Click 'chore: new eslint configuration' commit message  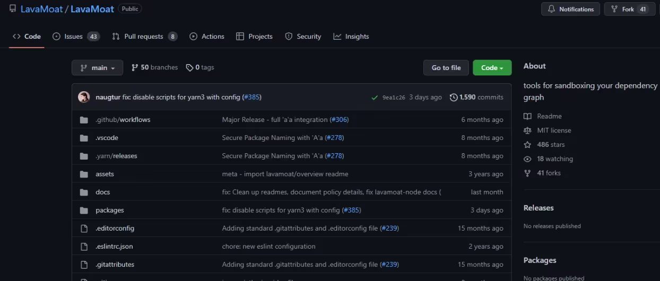click(268, 247)
